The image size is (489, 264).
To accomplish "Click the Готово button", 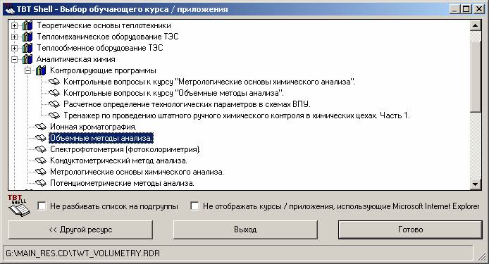I will pos(410,230).
